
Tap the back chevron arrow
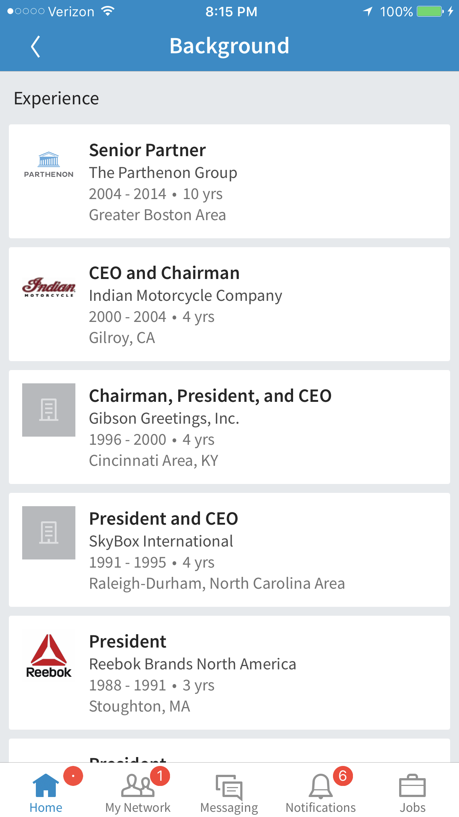[x=35, y=47]
